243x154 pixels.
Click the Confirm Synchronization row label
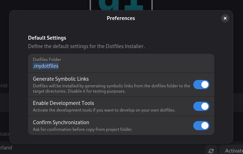61,122
